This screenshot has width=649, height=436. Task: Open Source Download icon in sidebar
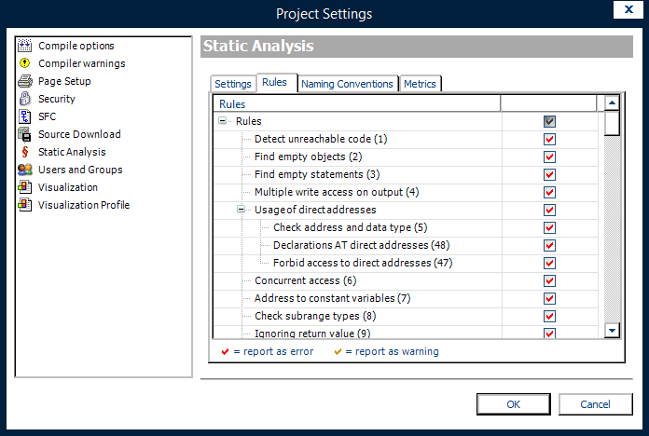click(x=25, y=134)
